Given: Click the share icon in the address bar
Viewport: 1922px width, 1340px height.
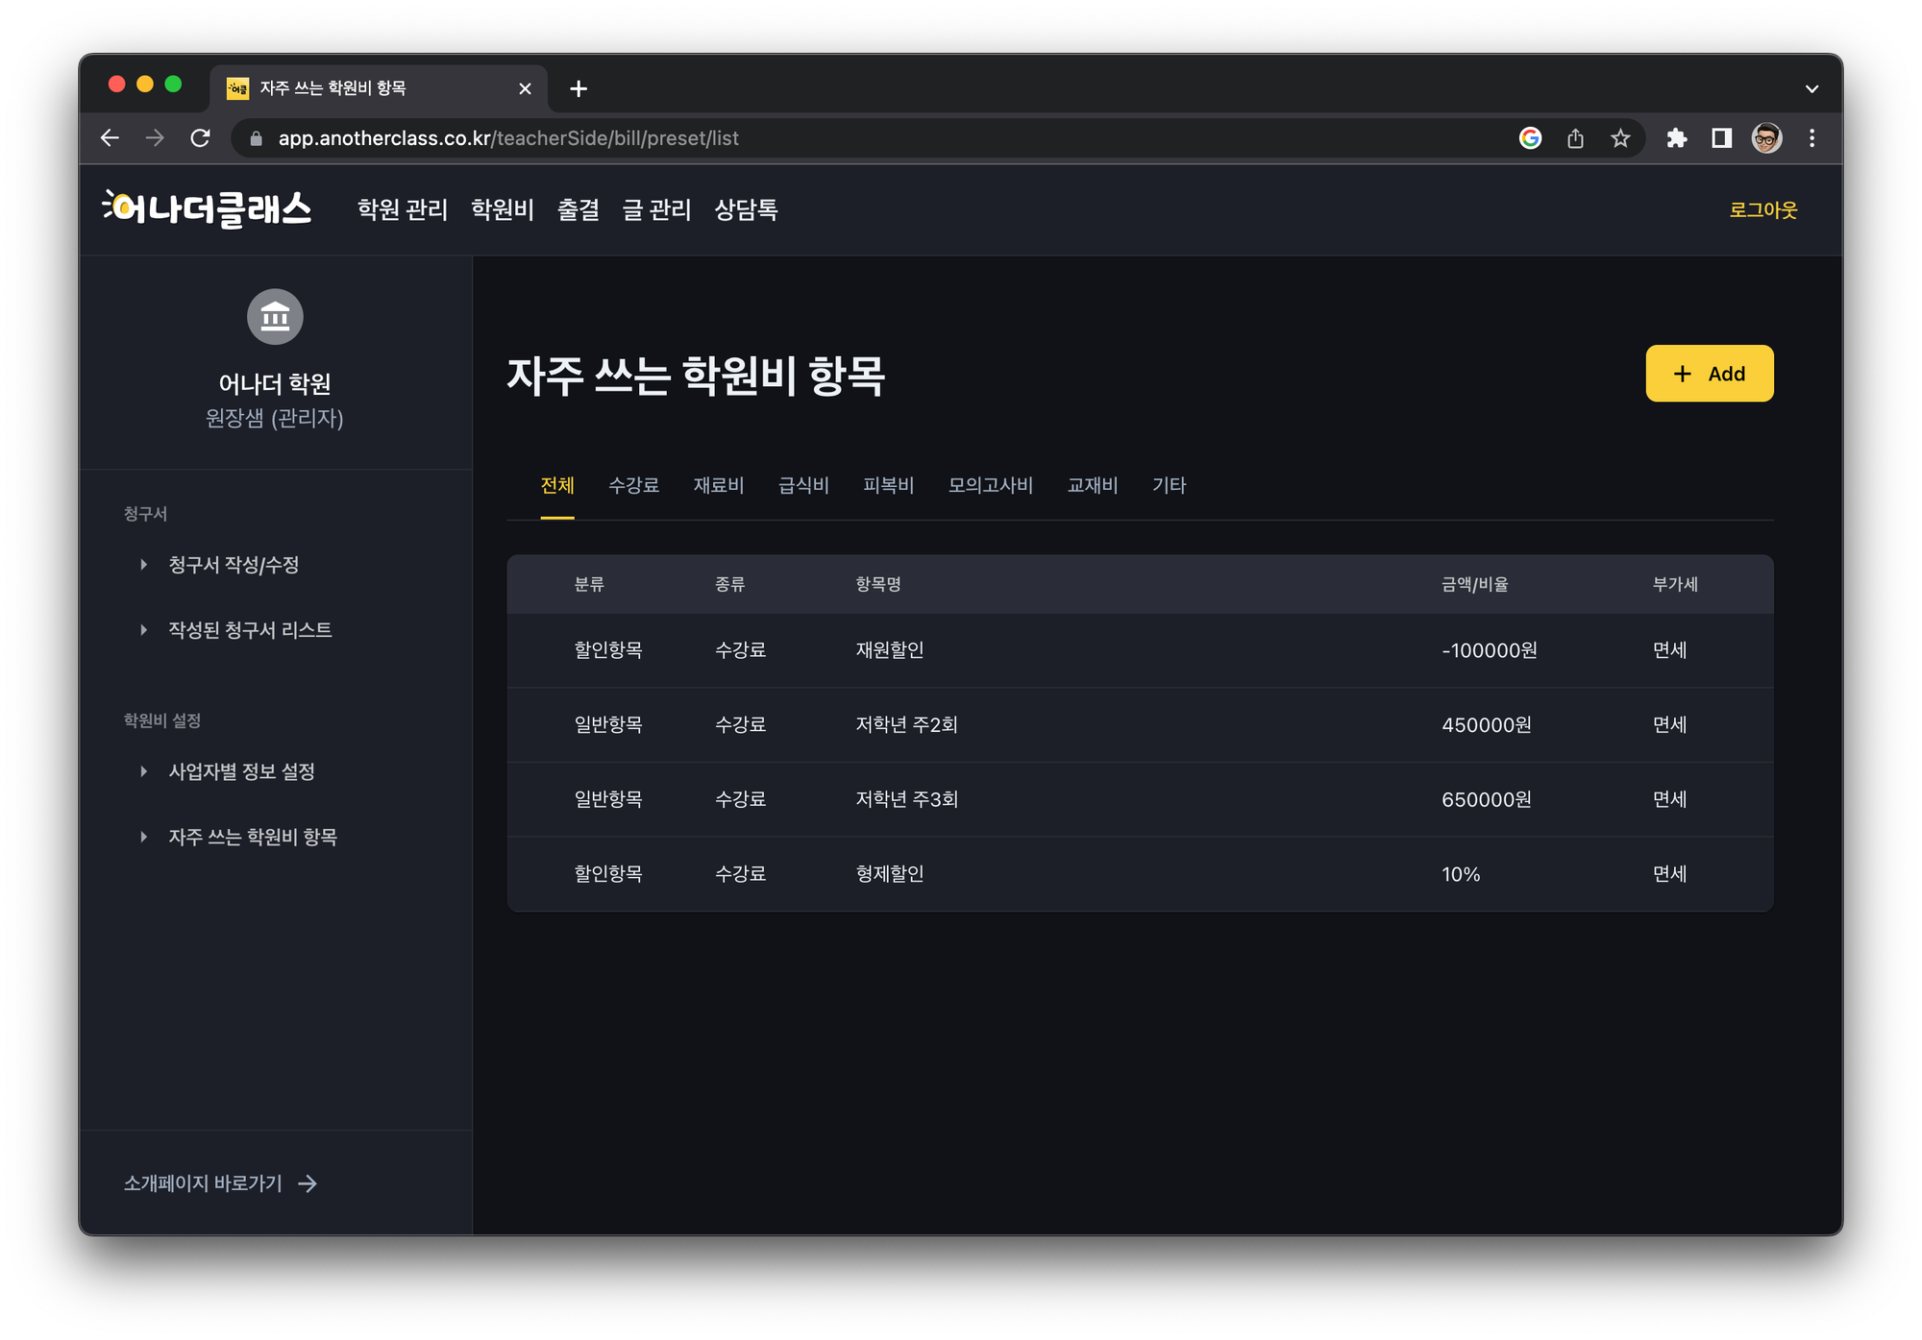Looking at the screenshot, I should coord(1575,138).
